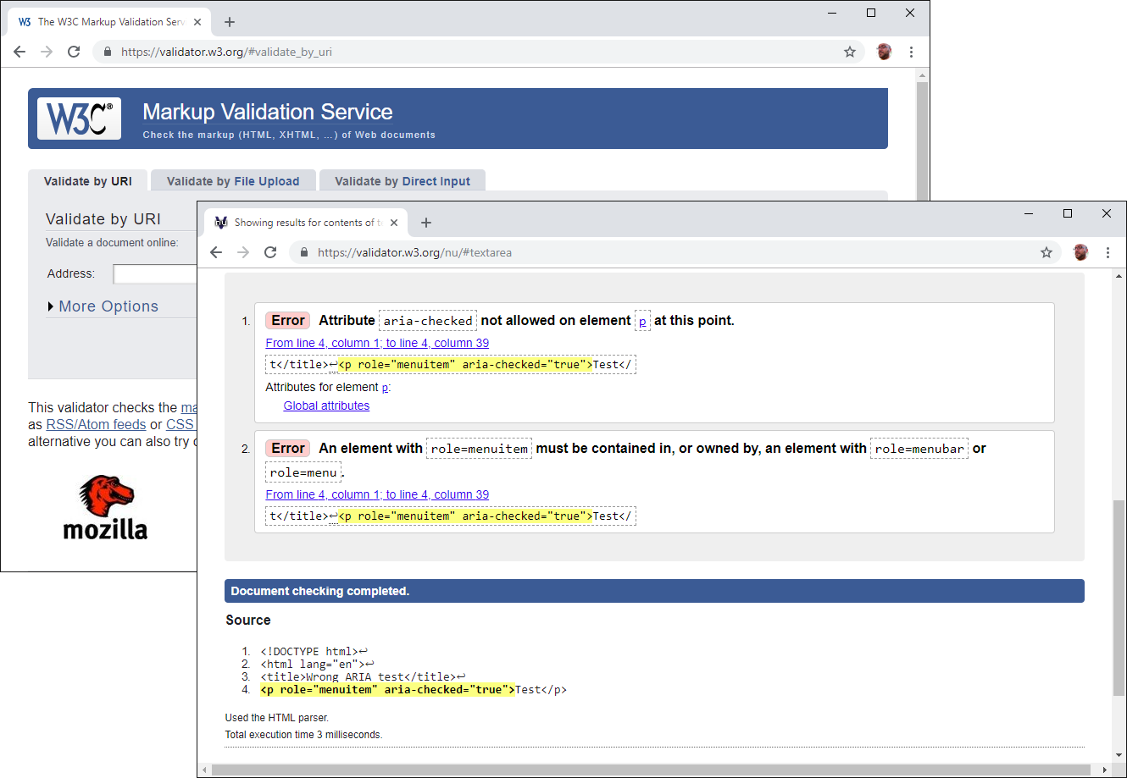The height and width of the screenshot is (778, 1127).
Task: Select the 'Showing results for contents' tab
Action: pos(305,223)
